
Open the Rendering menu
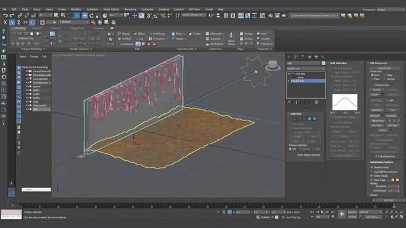130,9
